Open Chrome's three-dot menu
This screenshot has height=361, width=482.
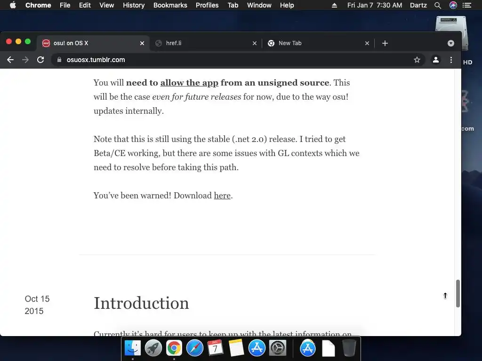click(451, 60)
